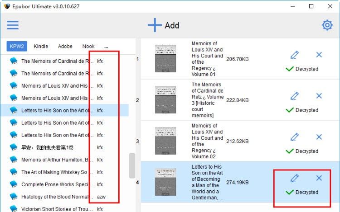Switch to the KPW2 tab
340x212 pixels.
coord(17,46)
